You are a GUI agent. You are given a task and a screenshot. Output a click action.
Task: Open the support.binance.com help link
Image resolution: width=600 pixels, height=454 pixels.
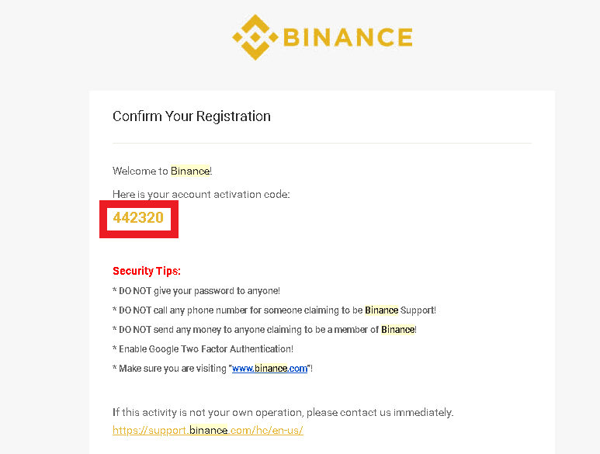[x=208, y=430]
